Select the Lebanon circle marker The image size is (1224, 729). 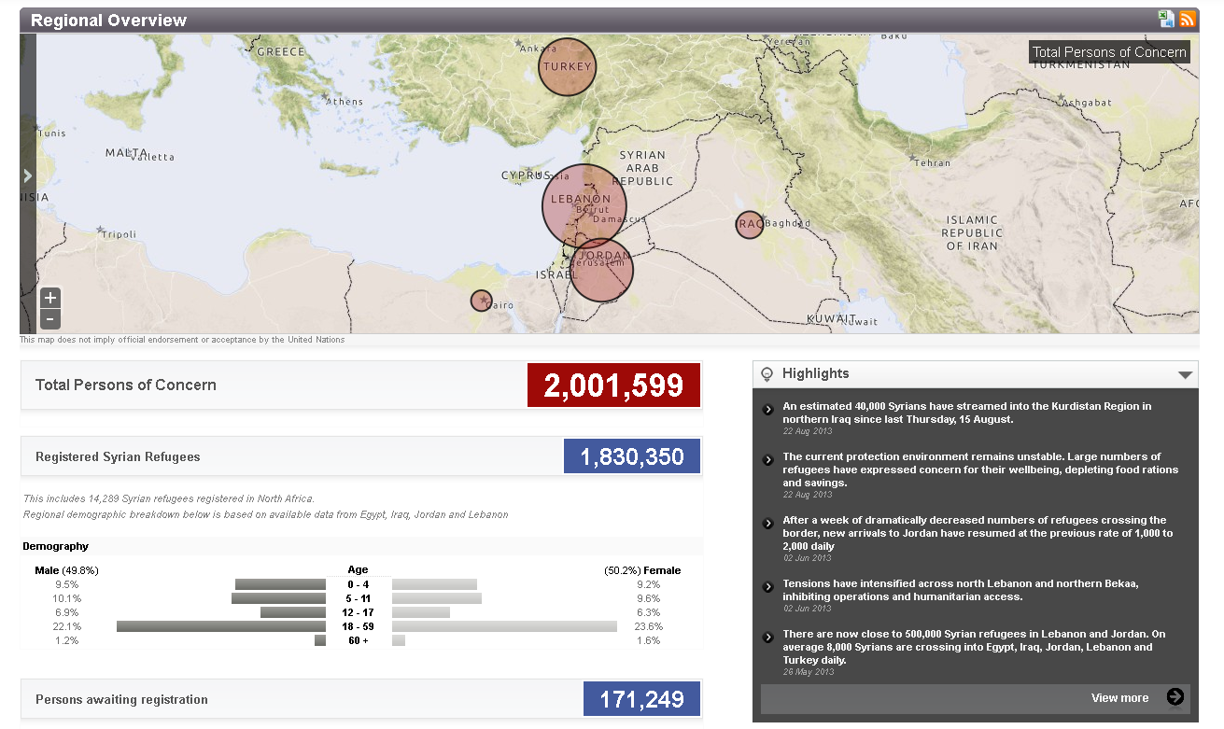pyautogui.click(x=584, y=205)
